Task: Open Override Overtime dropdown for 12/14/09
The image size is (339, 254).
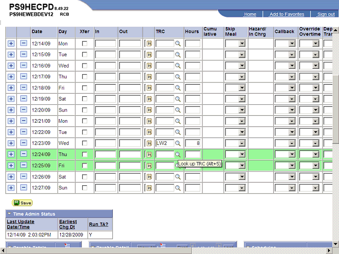Action: [309, 43]
